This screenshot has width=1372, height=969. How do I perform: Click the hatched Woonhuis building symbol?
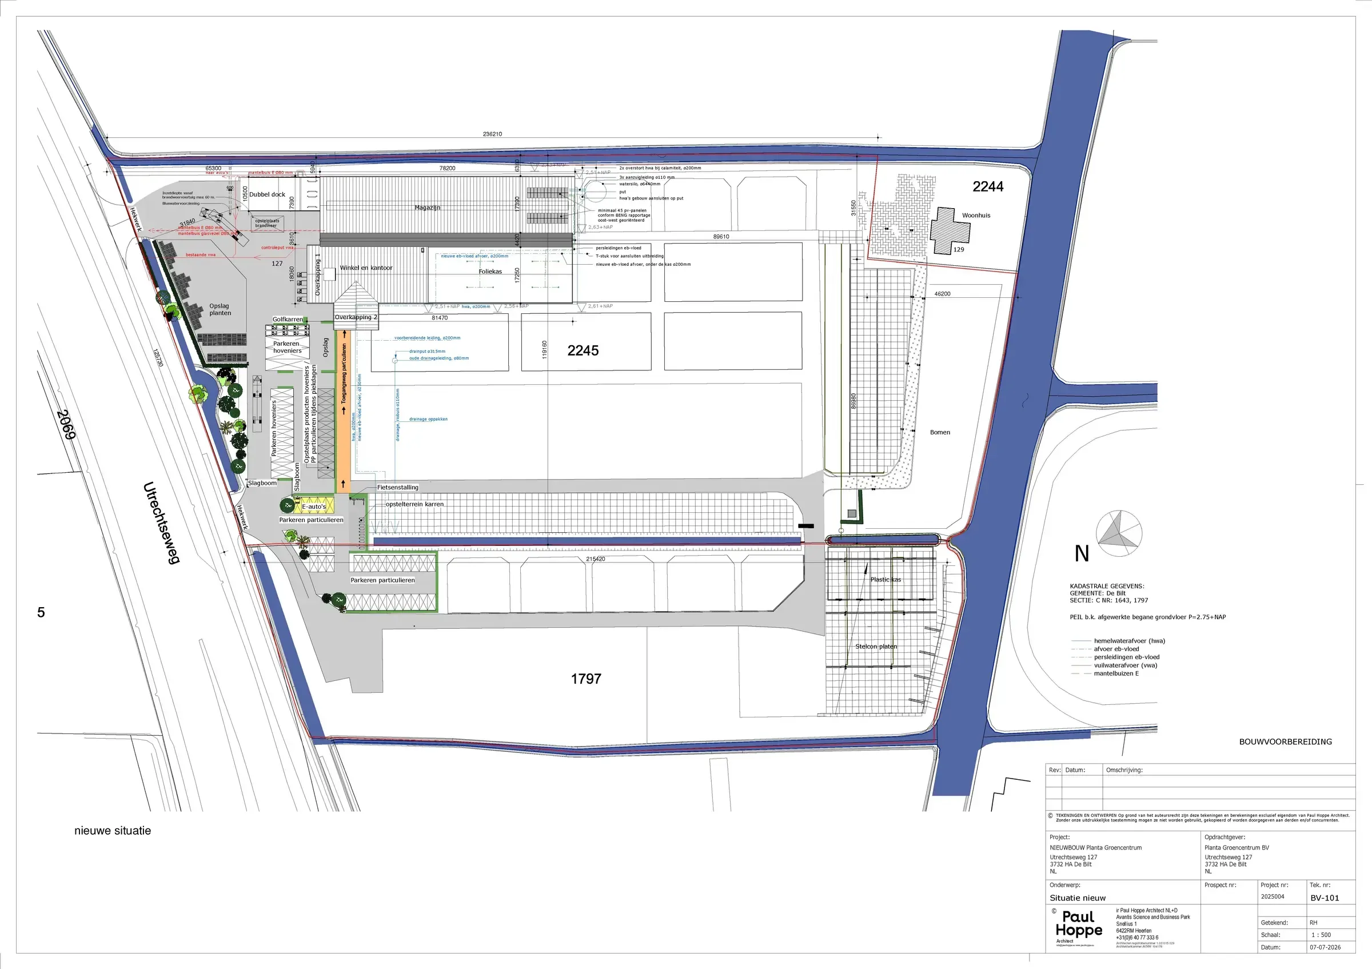coord(949,230)
